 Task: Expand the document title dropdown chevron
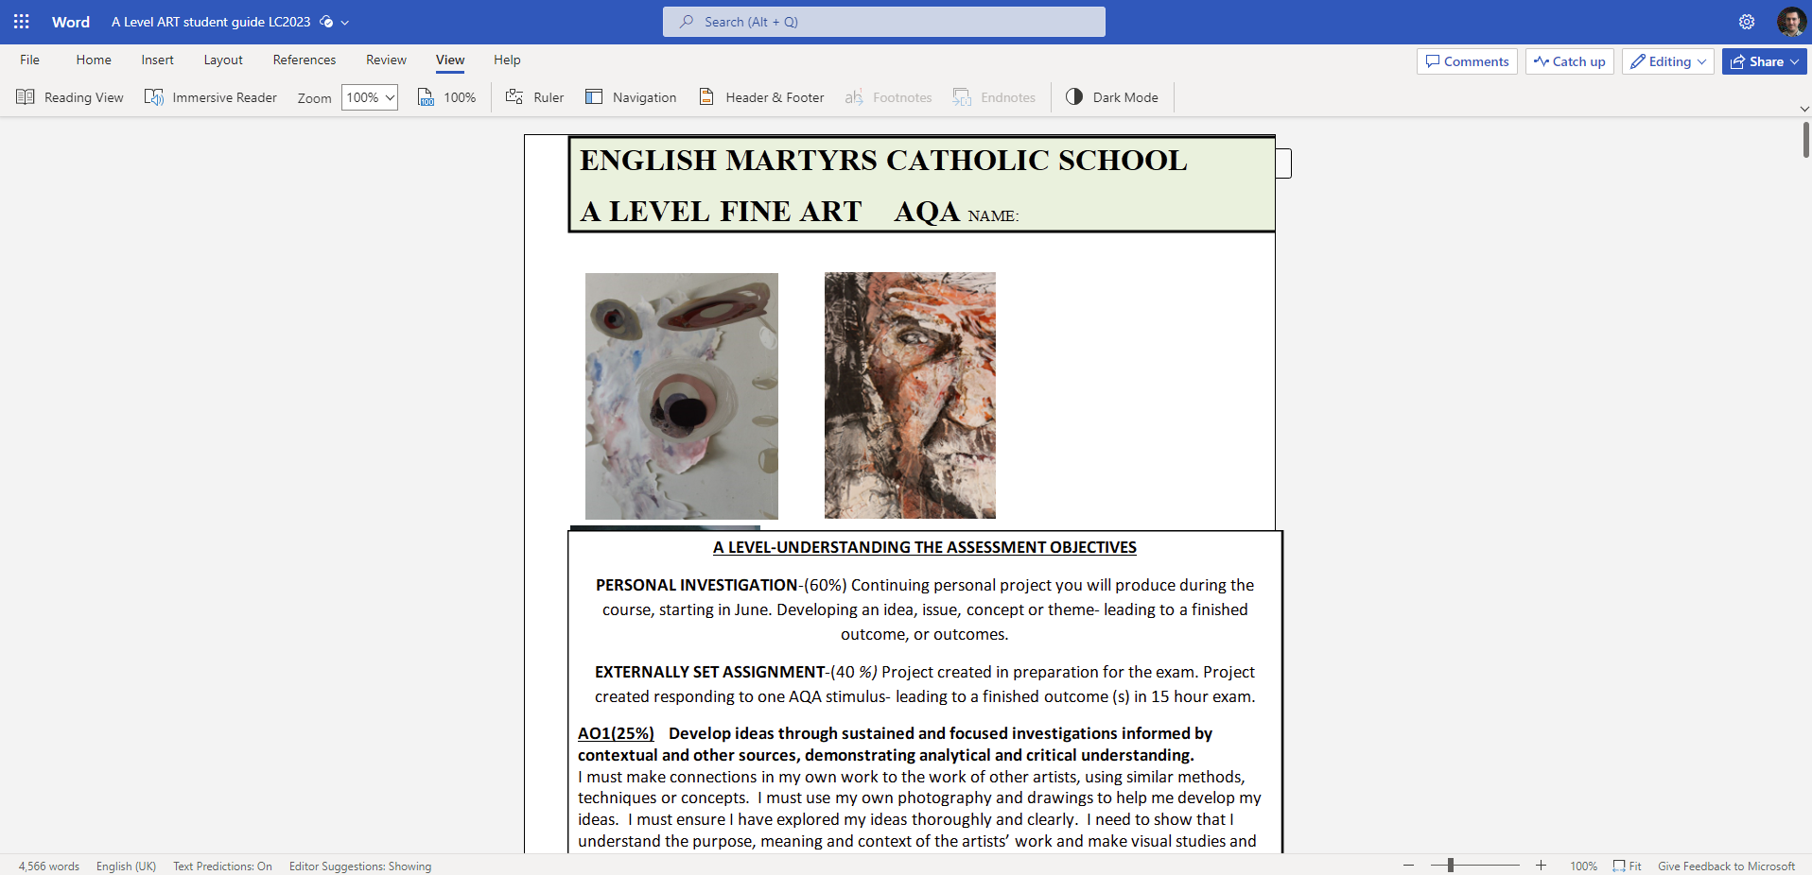coord(345,23)
